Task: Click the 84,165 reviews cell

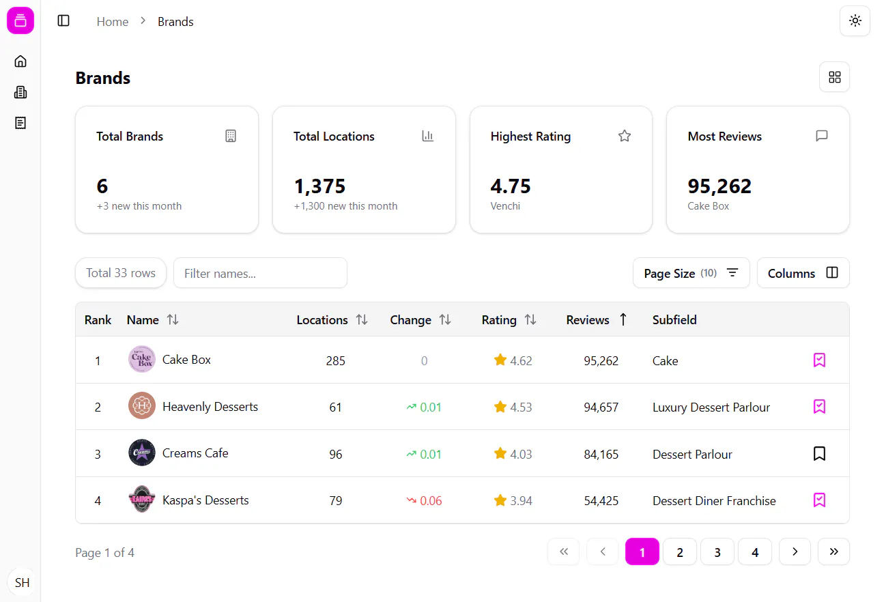Action: [601, 454]
